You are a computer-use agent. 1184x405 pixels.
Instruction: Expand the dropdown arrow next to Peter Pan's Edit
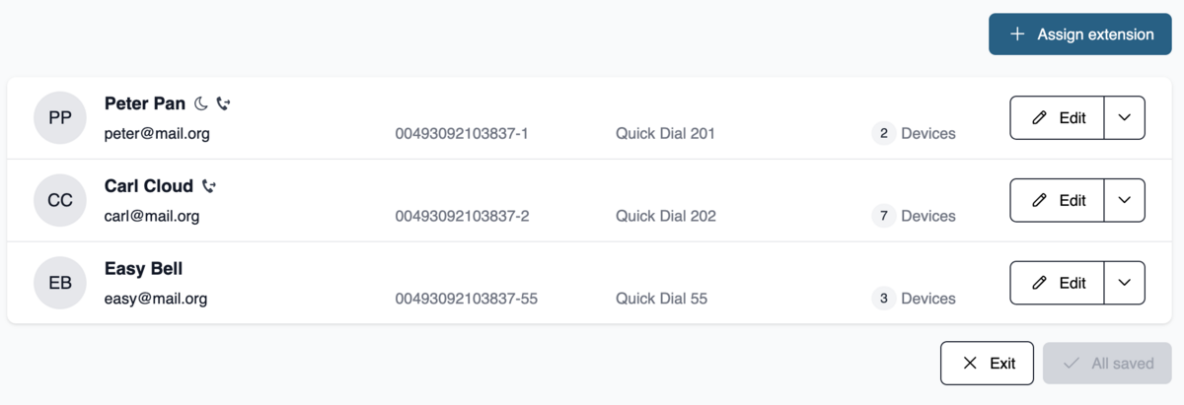(1125, 117)
